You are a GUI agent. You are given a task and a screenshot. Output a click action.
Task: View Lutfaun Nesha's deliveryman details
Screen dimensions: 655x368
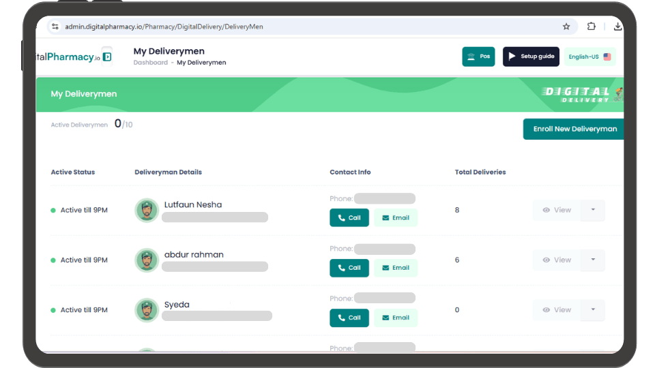point(557,210)
